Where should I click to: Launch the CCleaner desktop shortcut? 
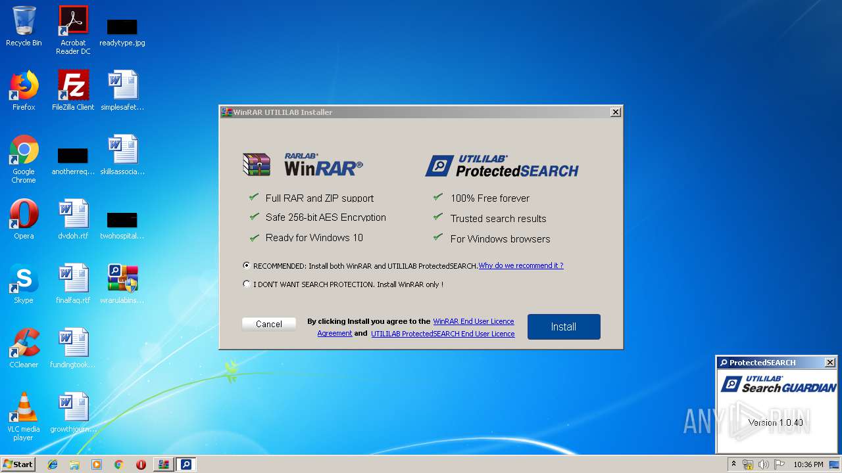[x=24, y=348]
